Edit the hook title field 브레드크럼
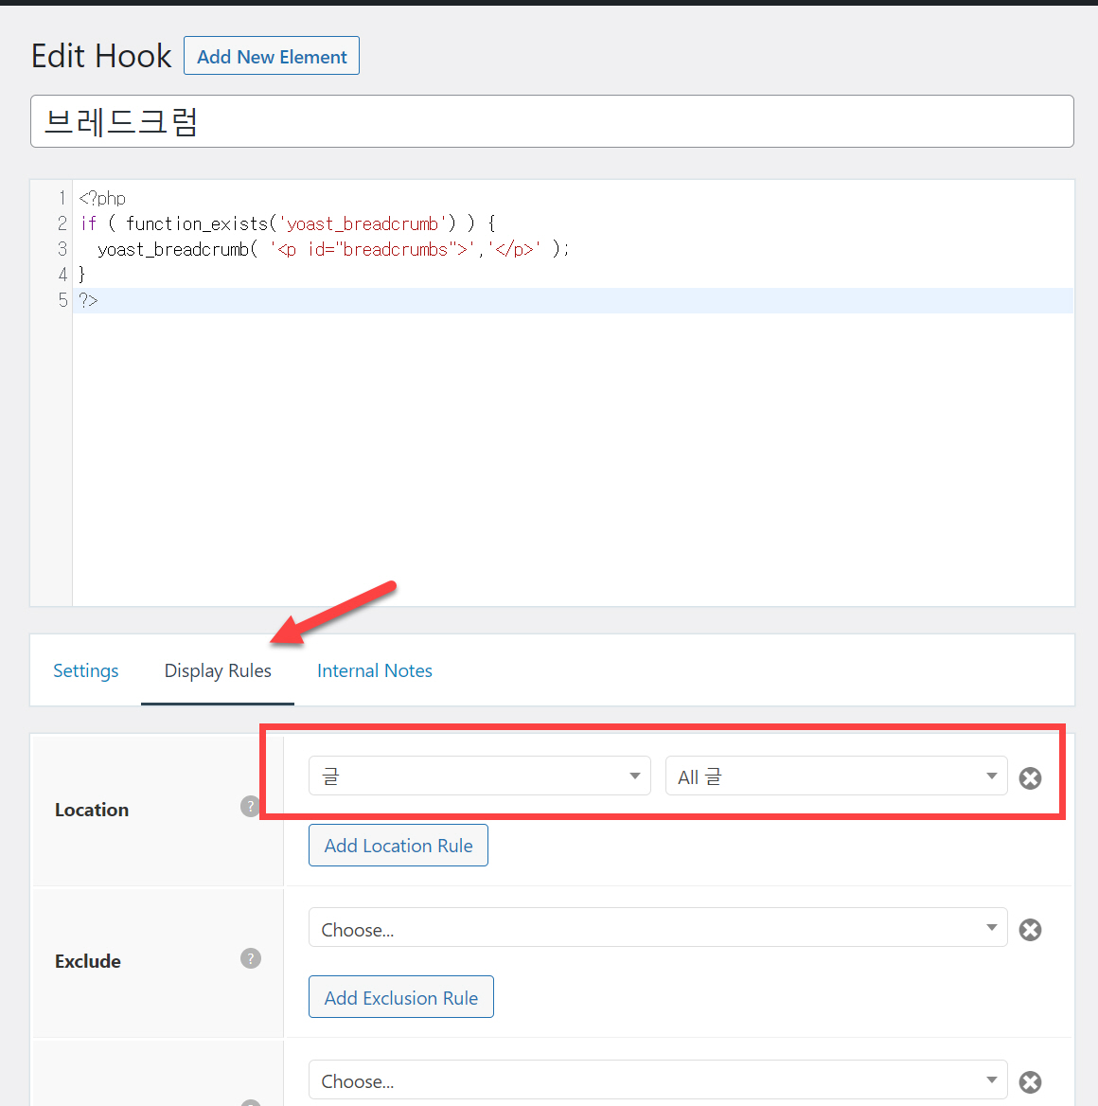This screenshot has height=1106, width=1098. coord(552,121)
